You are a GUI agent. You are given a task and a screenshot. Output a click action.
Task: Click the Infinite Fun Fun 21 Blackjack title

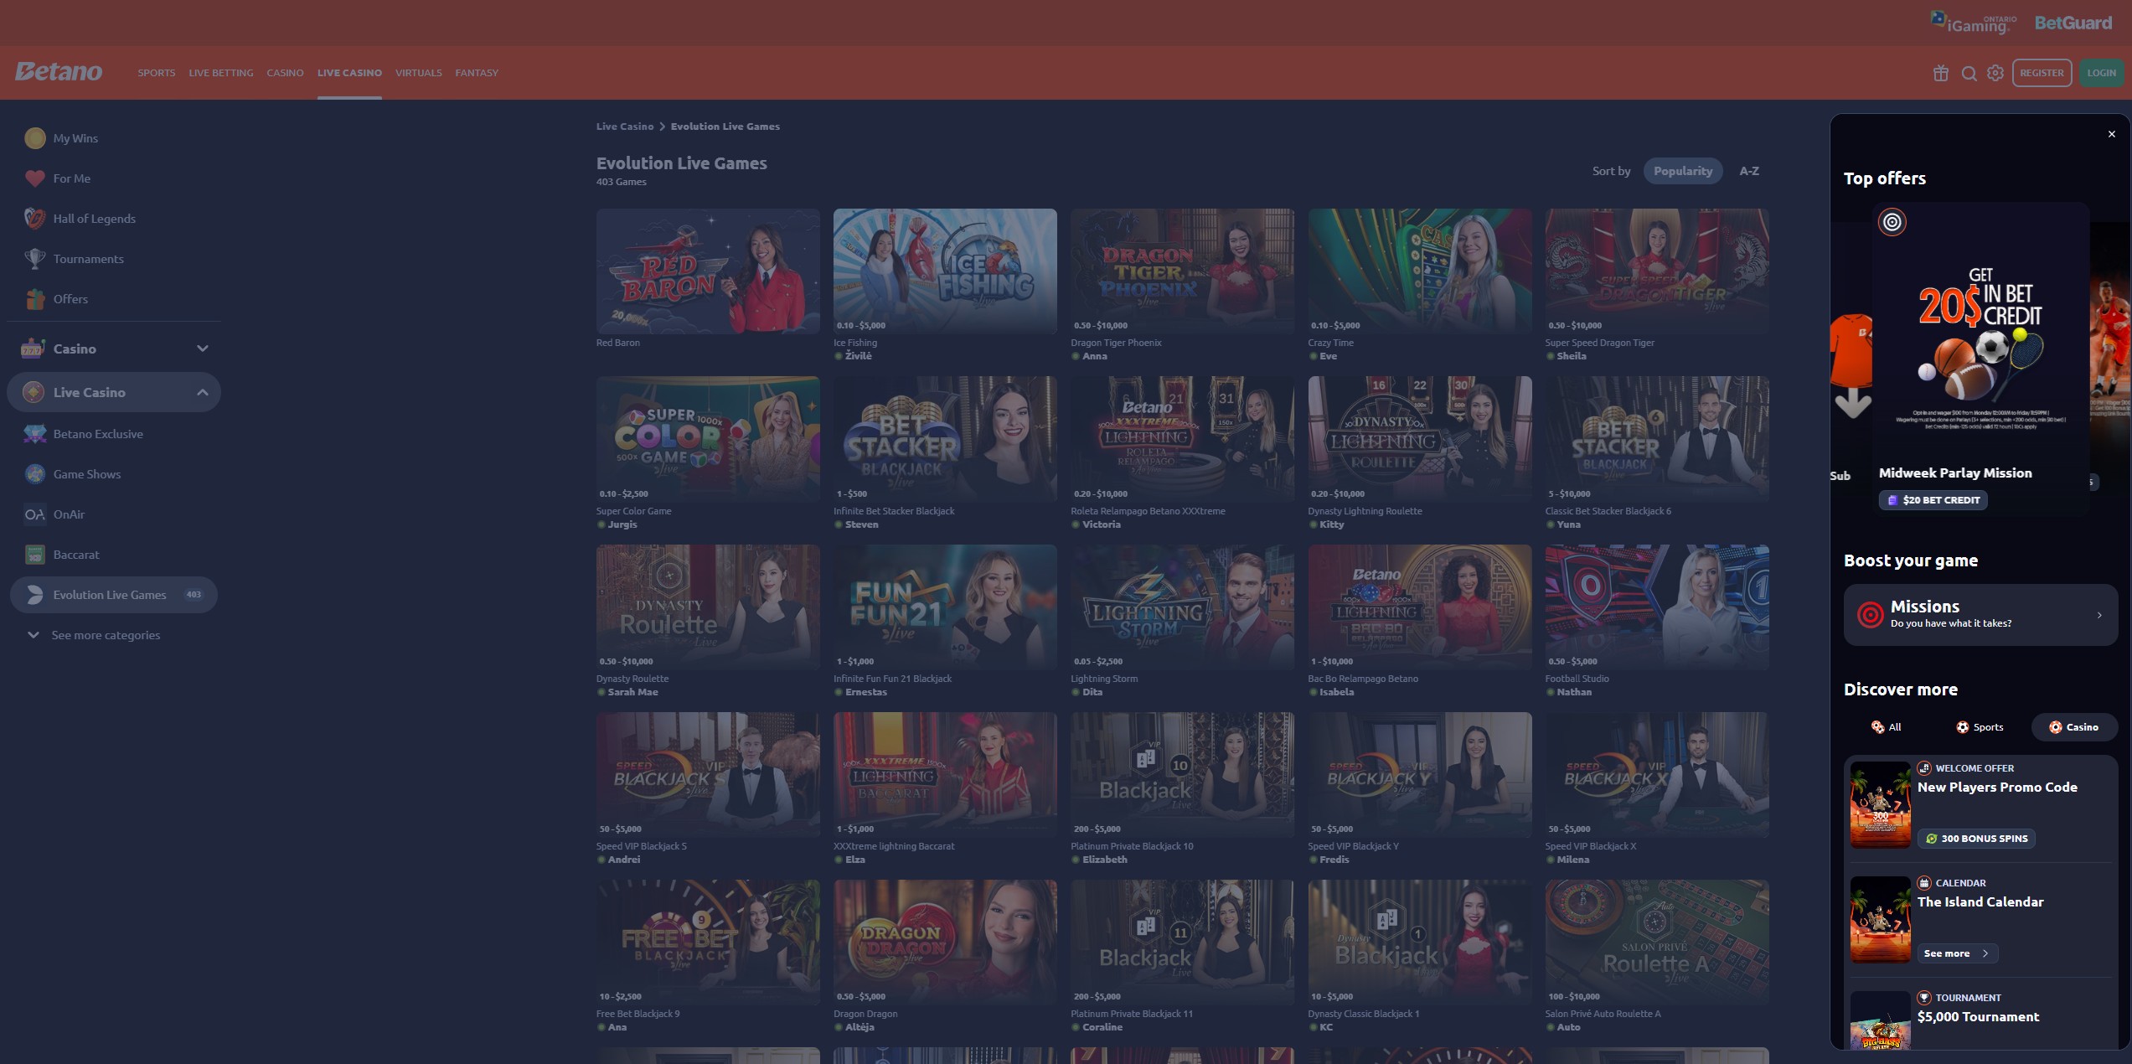pyautogui.click(x=892, y=679)
